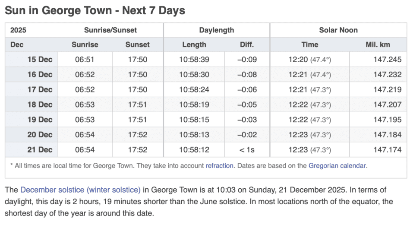Select the 15 Dec row date cell

tap(39, 60)
